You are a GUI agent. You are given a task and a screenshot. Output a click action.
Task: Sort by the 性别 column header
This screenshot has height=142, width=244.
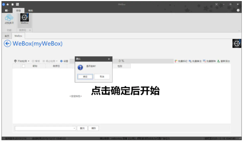coord(120,66)
